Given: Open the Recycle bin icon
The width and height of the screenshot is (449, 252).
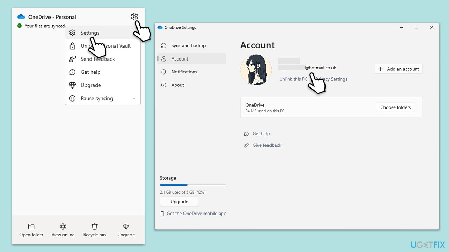Looking at the screenshot, I should [x=94, y=226].
